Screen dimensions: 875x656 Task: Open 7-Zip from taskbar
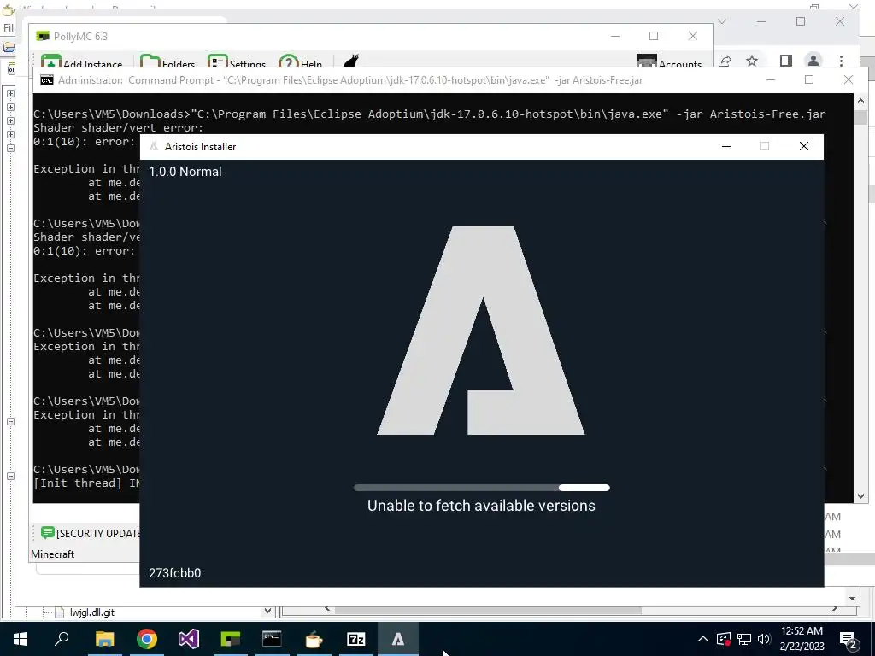click(356, 639)
